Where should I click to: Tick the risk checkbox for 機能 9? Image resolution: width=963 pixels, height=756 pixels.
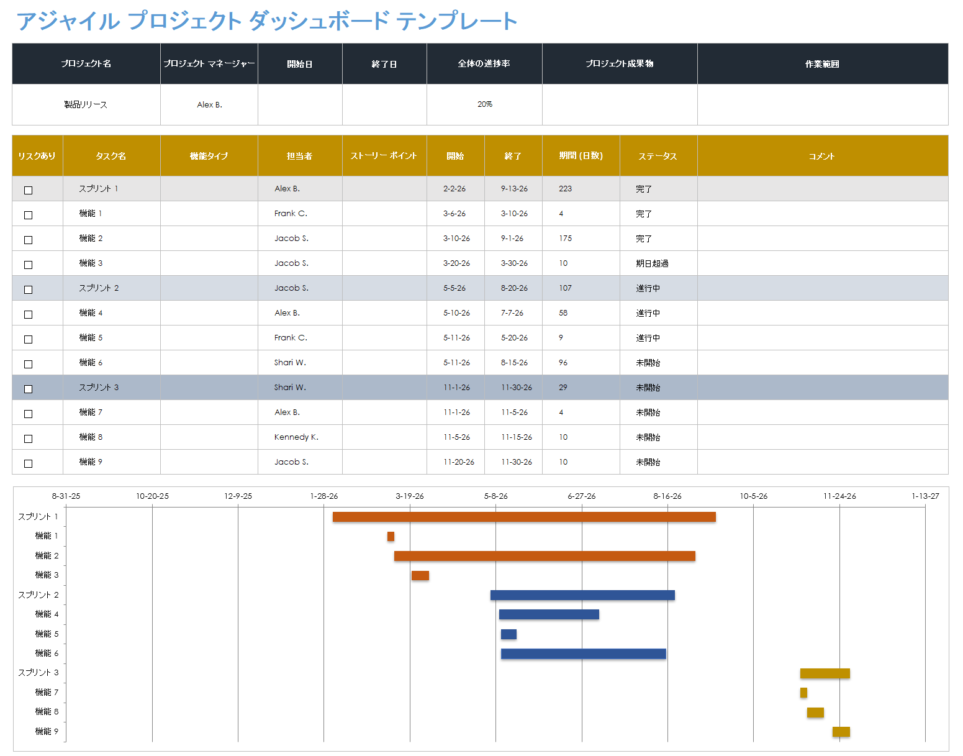point(28,463)
